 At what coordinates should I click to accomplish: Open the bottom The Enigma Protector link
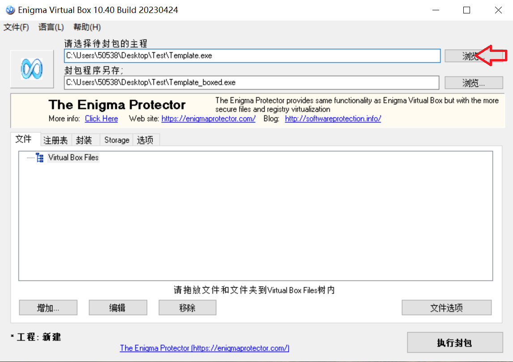[205, 348]
